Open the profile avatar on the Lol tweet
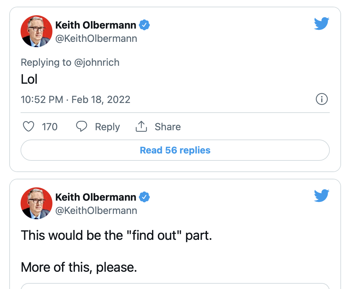The height and width of the screenshot is (289, 351). click(36, 31)
